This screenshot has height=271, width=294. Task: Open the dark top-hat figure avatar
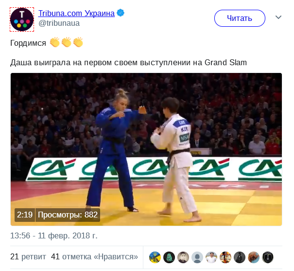[240, 257]
